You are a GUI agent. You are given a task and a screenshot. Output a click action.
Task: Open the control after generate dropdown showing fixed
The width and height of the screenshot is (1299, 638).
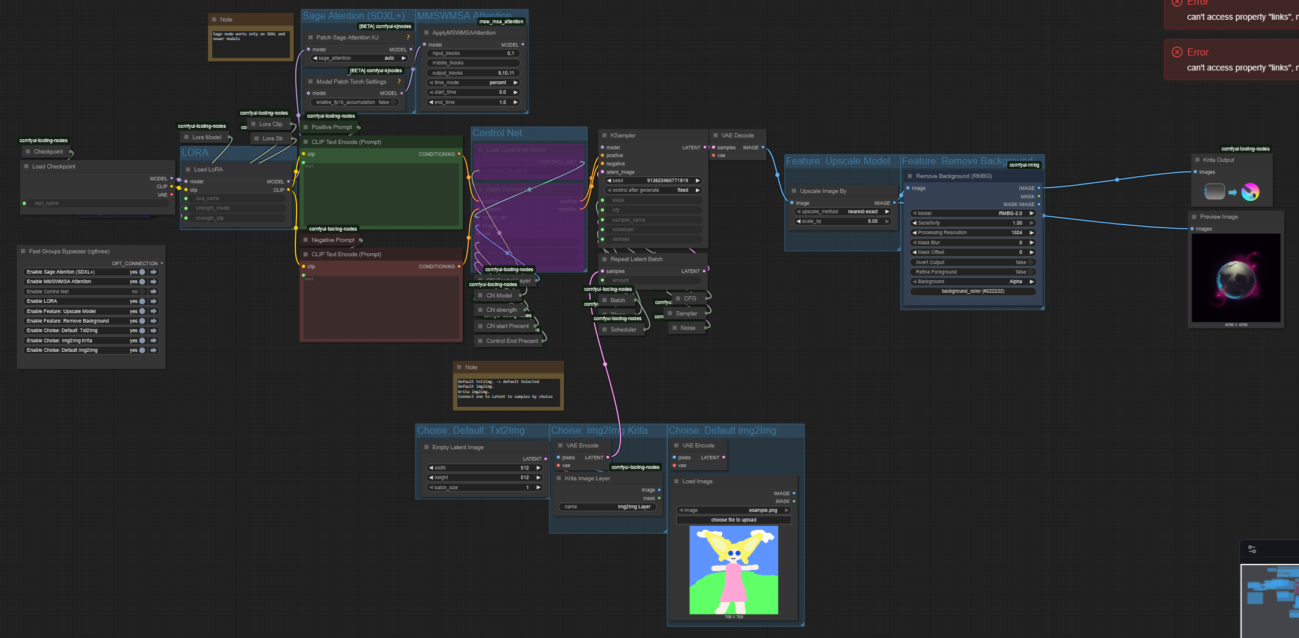pos(653,190)
